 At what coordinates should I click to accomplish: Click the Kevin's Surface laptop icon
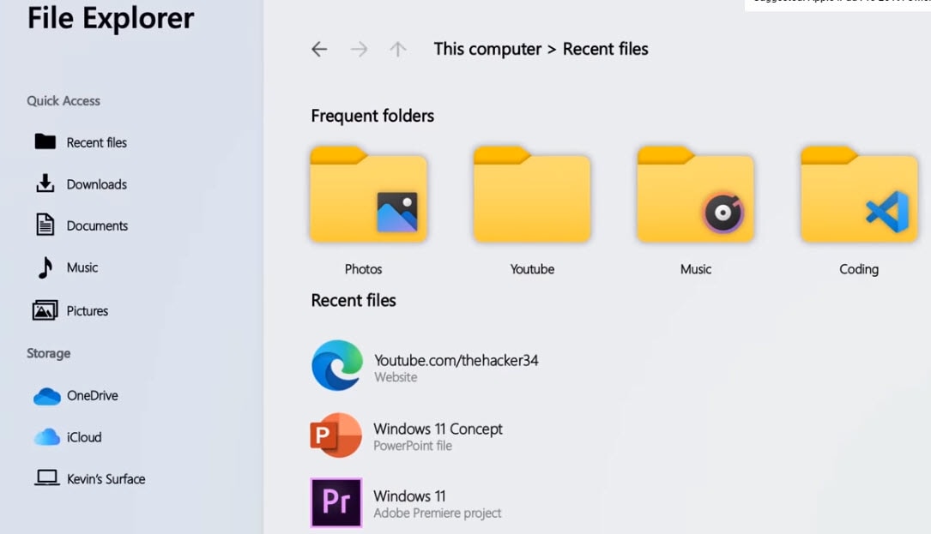(47, 477)
